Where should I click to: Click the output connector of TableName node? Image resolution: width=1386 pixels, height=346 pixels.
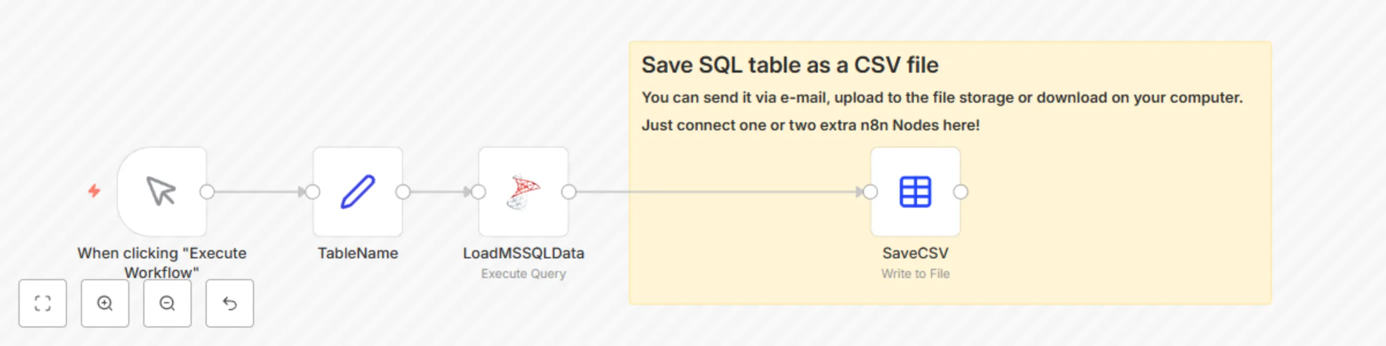click(403, 191)
